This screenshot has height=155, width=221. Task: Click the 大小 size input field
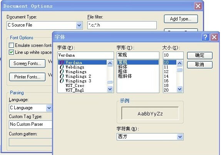173,55
